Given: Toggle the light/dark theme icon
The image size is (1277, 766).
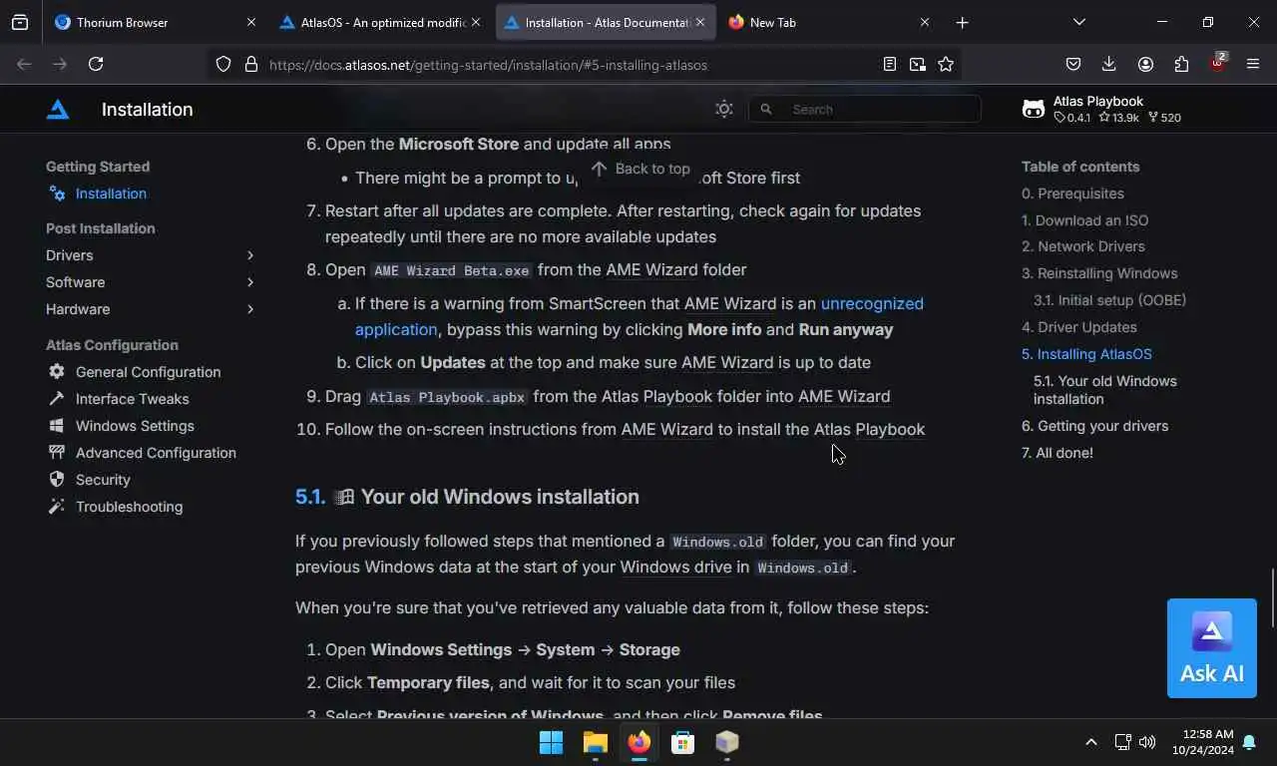Looking at the screenshot, I should pos(724,110).
